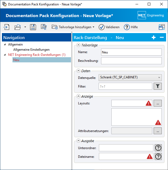Select the Neu item in the navigation tree

tap(42, 60)
